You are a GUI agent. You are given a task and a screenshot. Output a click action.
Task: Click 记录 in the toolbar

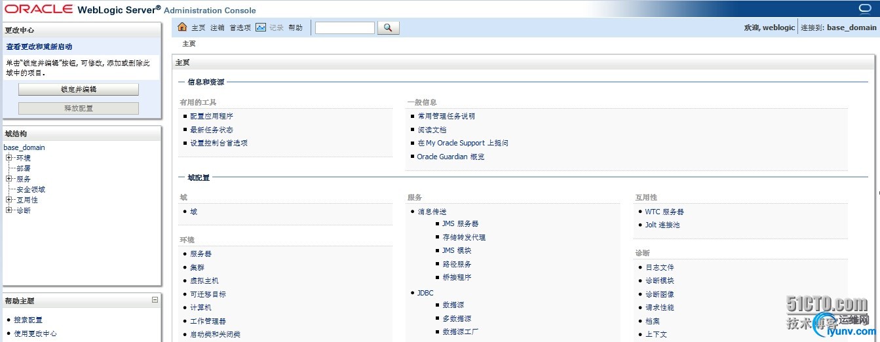coord(277,28)
